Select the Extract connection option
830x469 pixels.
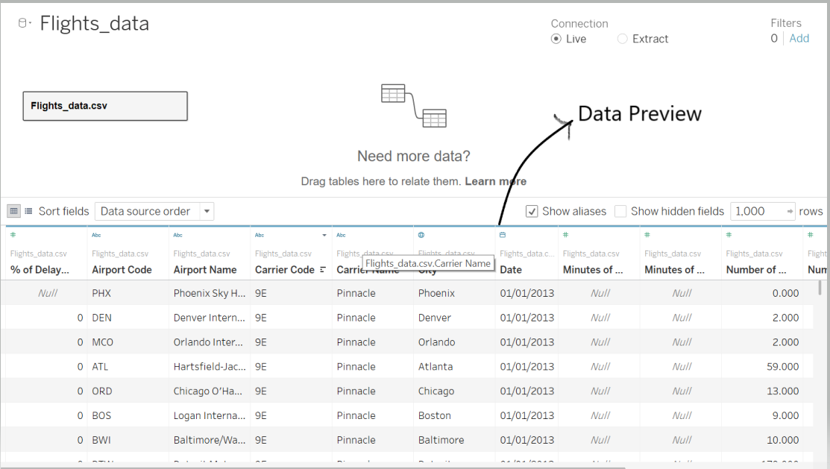623,39
